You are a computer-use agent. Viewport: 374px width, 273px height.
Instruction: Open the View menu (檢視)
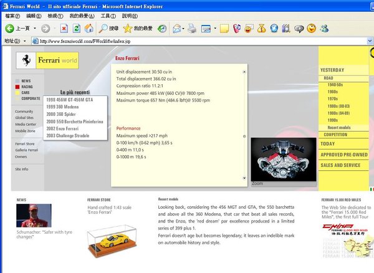pos(55,16)
